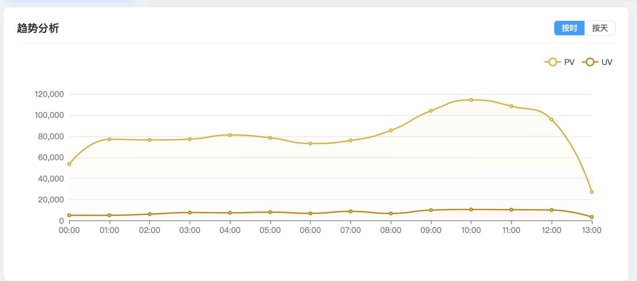
Task: Click the 08:00 x-axis label
Action: [x=391, y=230]
